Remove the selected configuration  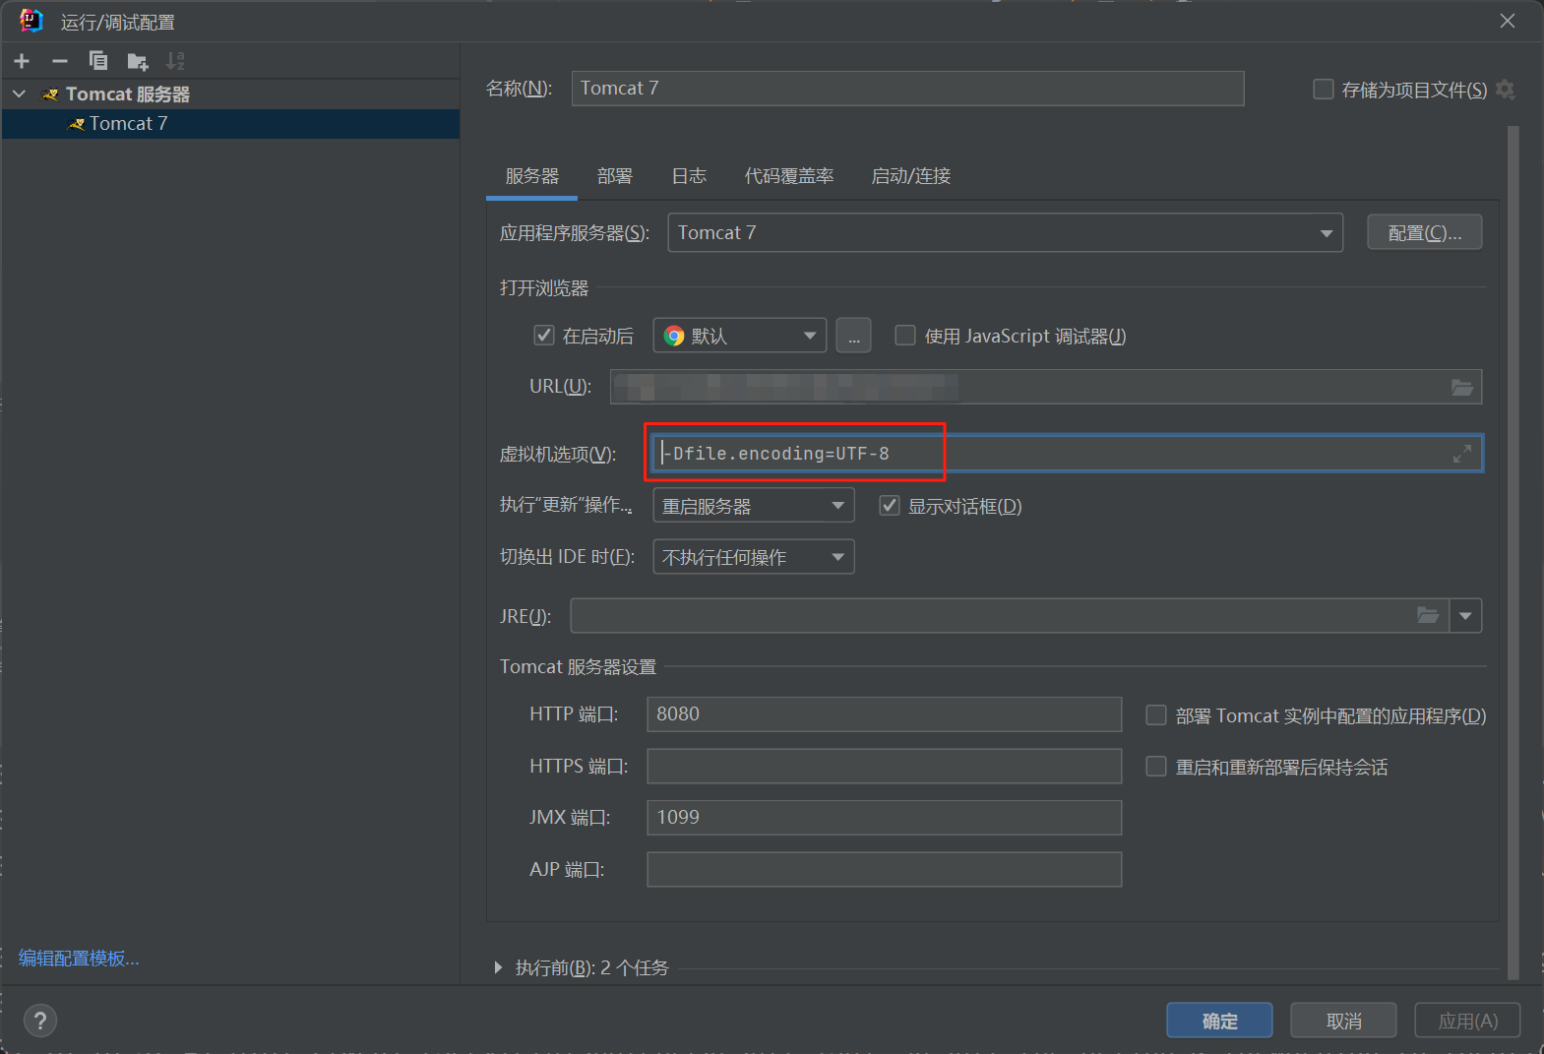tap(60, 61)
